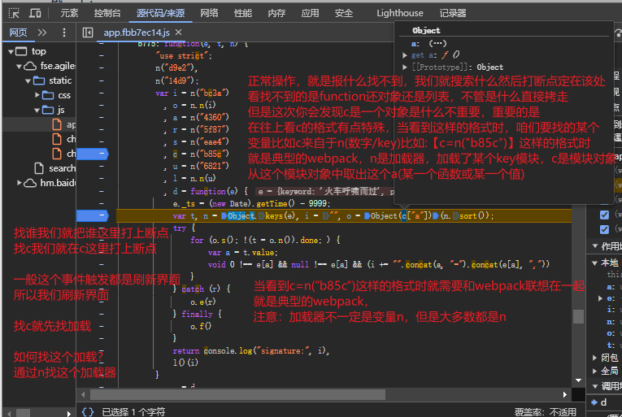The width and height of the screenshot is (622, 417).
Task: Open the navigator three-dot menu
Action: coord(64,33)
